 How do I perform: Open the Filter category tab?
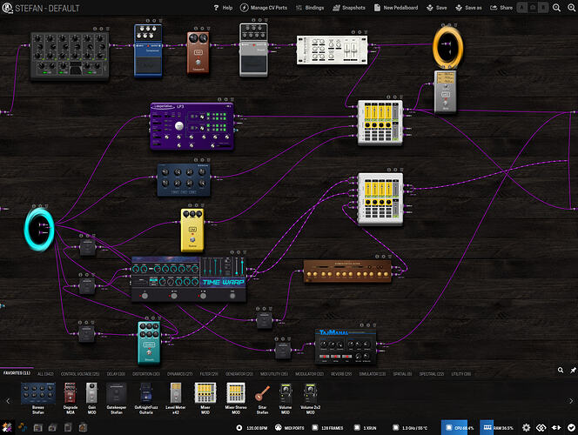click(x=209, y=374)
